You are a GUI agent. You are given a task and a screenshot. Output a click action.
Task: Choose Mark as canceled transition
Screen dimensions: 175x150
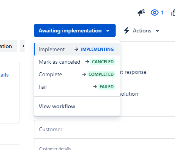(x=77, y=62)
